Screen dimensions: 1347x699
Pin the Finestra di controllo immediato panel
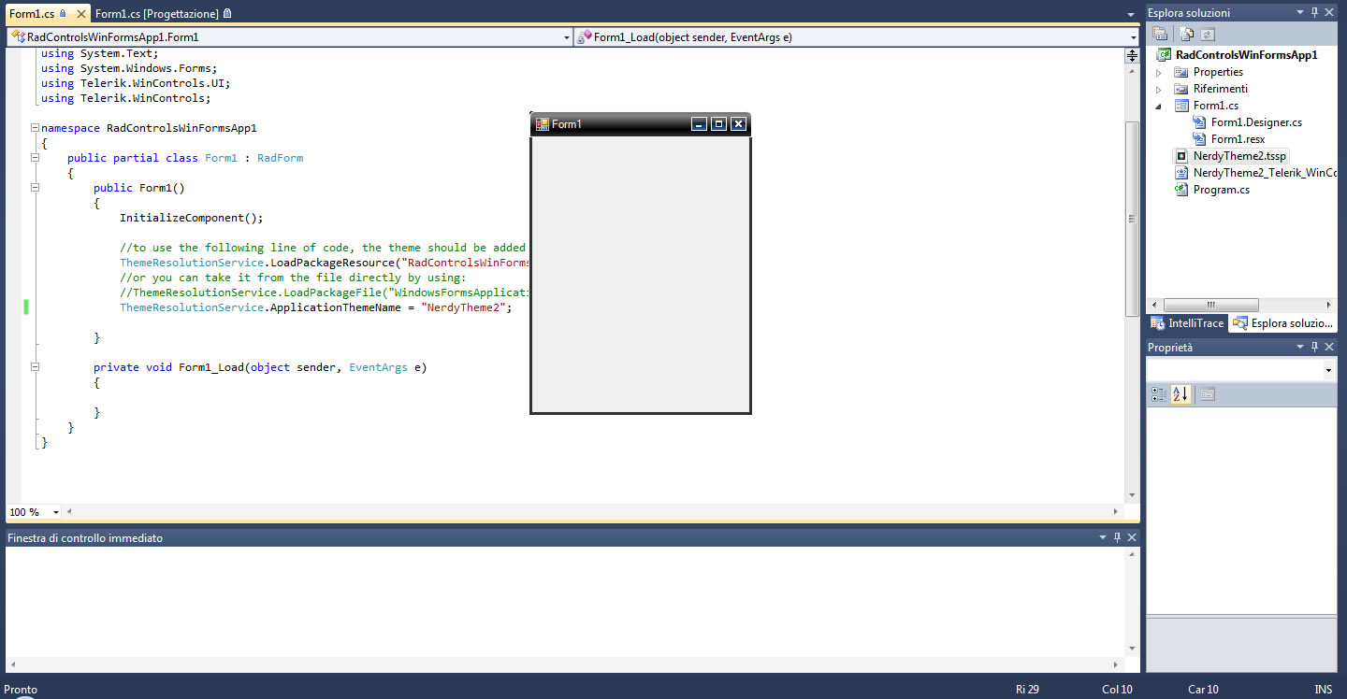pos(1117,537)
